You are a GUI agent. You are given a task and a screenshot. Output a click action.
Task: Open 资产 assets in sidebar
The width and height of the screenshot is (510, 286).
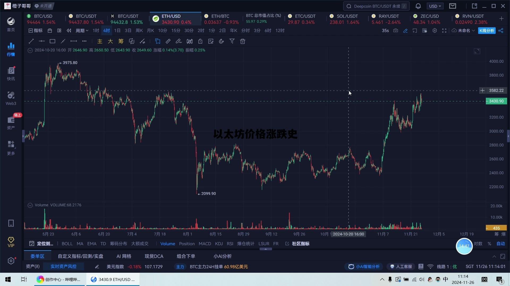coord(11,123)
